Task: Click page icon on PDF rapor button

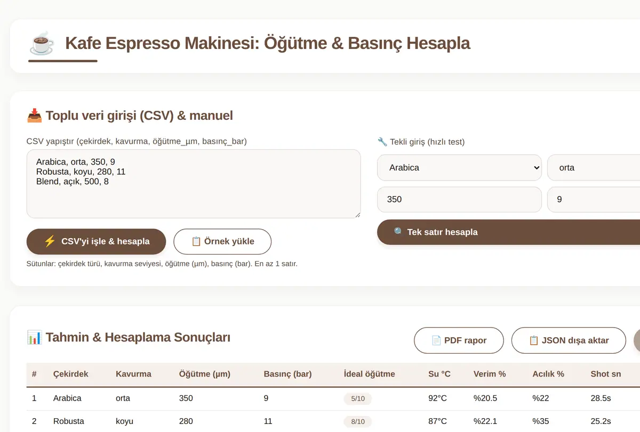Action: pos(436,340)
